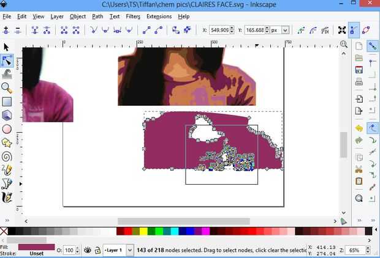Open the Layer menu
This screenshot has width=380, height=258.
pyautogui.click(x=57, y=17)
